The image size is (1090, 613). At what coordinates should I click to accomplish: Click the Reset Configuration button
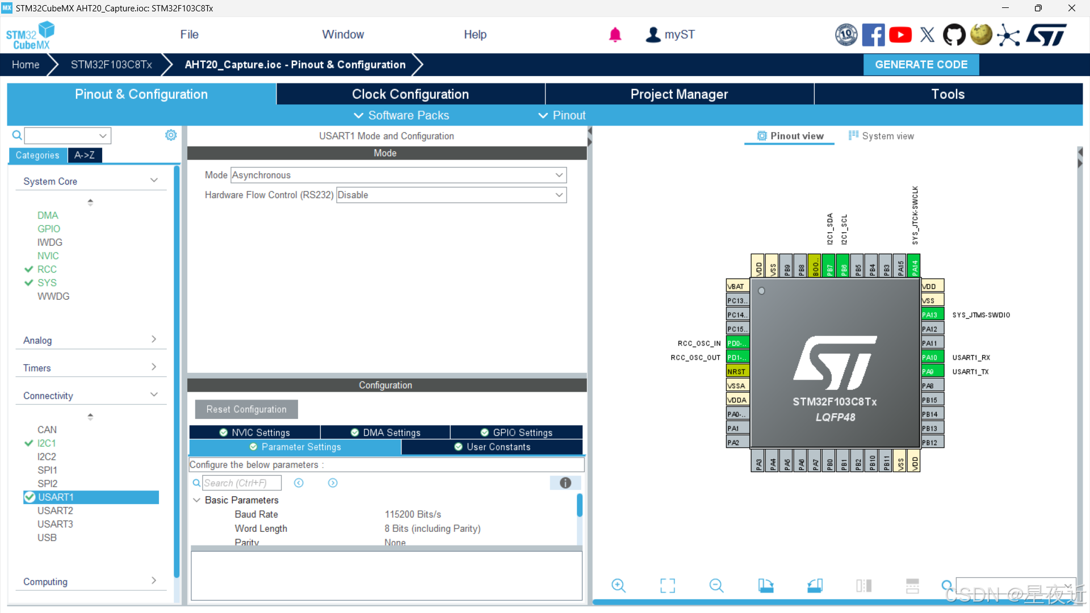pyautogui.click(x=246, y=409)
